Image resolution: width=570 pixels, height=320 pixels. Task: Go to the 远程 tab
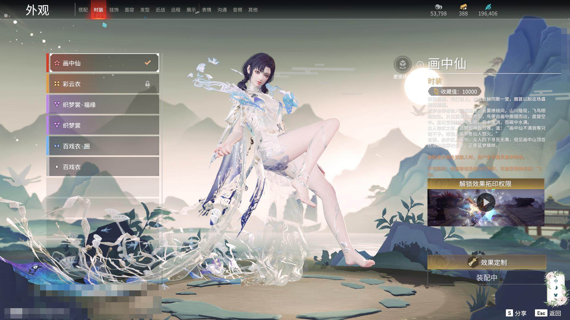(176, 10)
